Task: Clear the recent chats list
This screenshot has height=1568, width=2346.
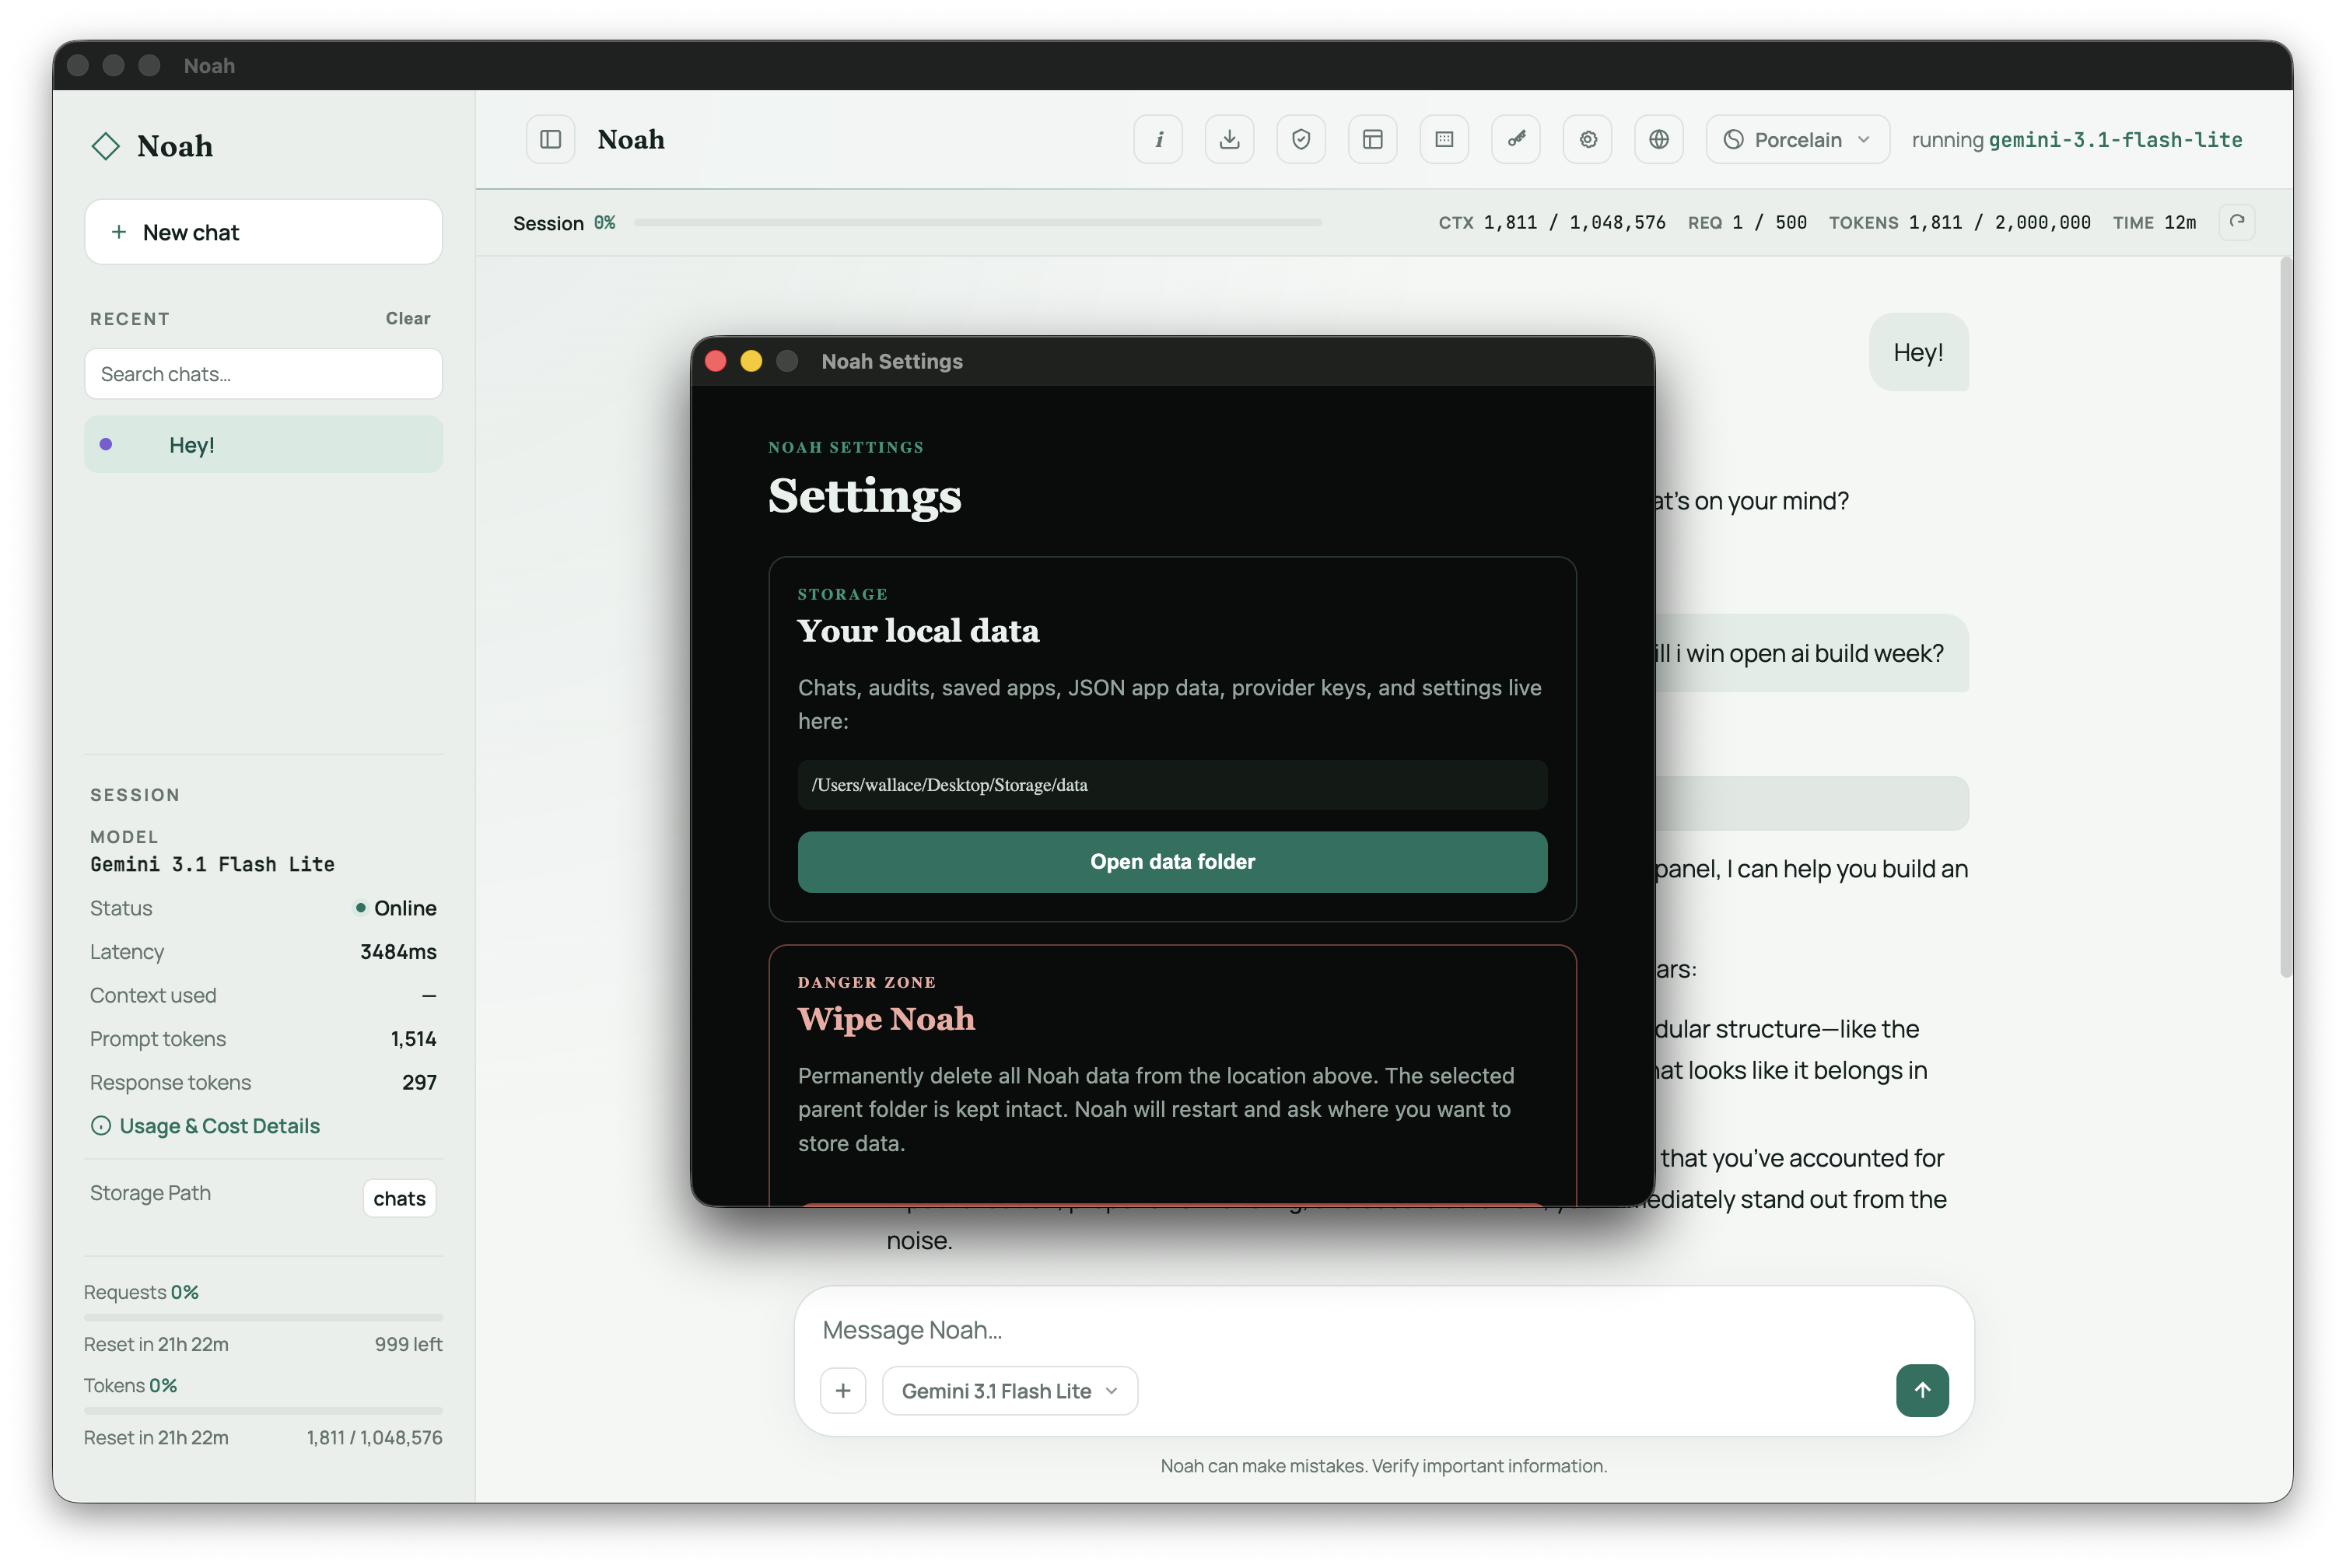Action: click(x=408, y=318)
